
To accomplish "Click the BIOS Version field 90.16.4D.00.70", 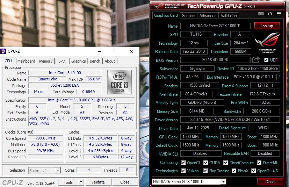I will click(x=215, y=60).
